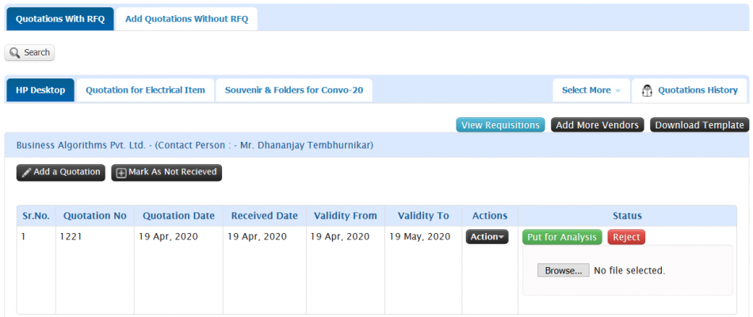Screen dimensions: 753x317
Task: Click the Quotations History icon
Action: pyautogui.click(x=647, y=90)
